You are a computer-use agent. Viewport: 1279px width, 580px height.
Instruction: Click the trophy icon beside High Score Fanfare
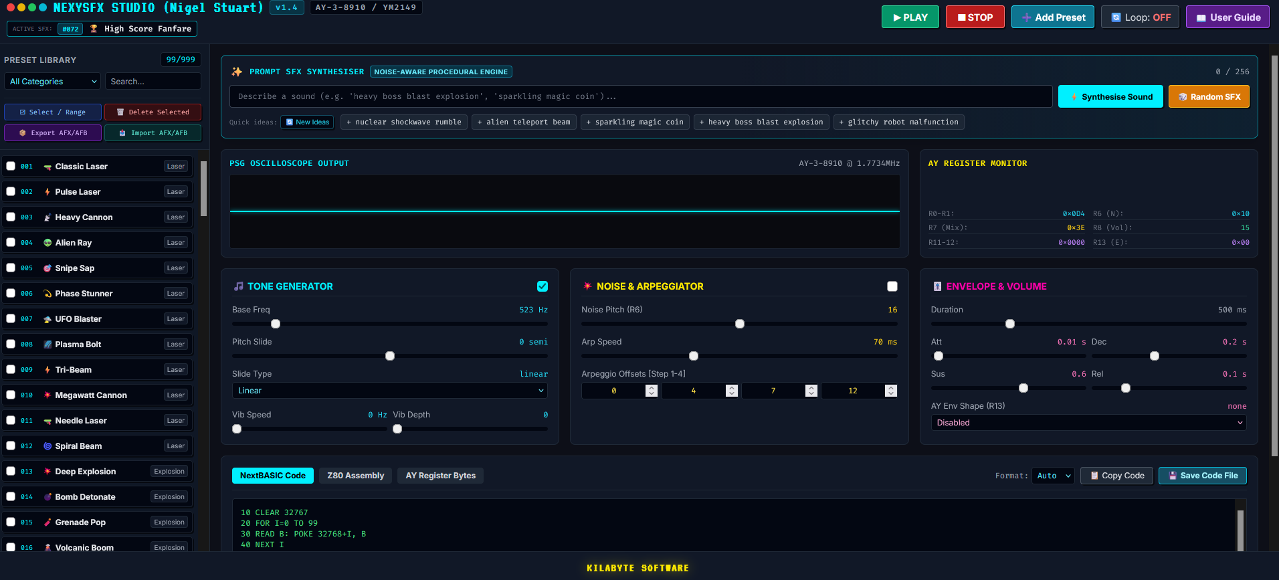[94, 29]
